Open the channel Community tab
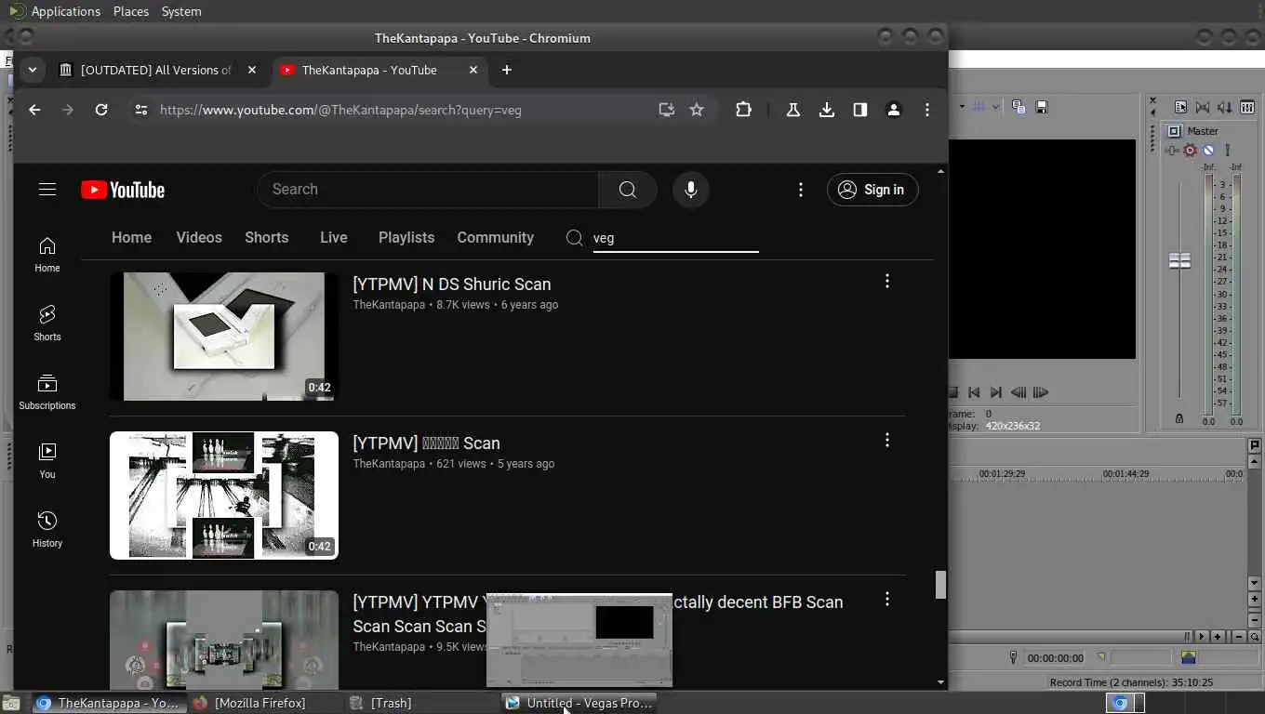Image resolution: width=1265 pixels, height=714 pixels. pos(496,238)
